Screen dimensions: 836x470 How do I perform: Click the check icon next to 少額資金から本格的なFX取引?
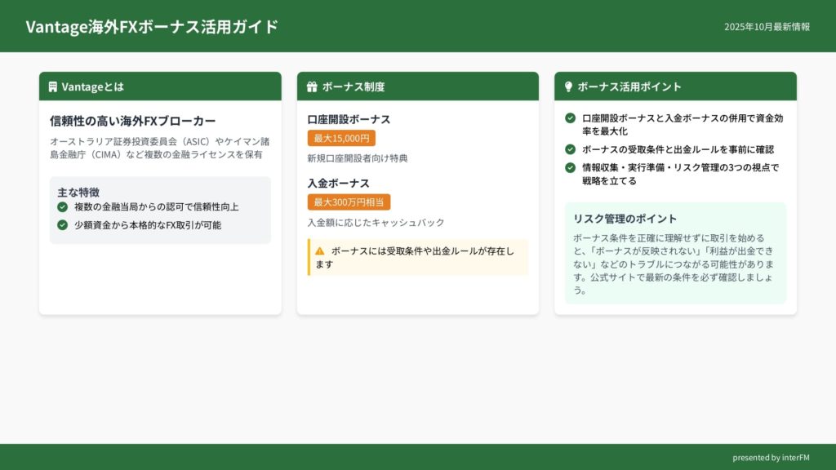(62, 225)
